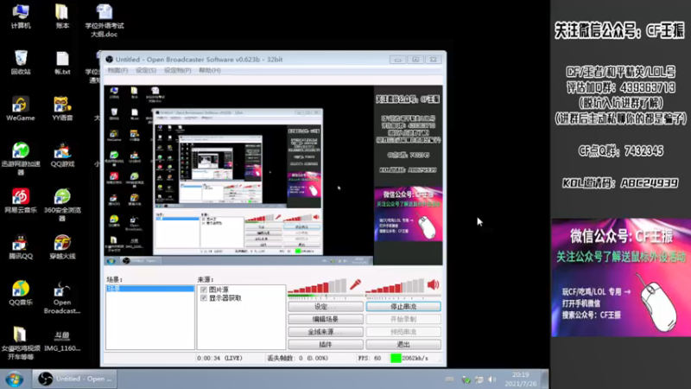
Task: Open the 学位外语考试大纲.doc file
Action: pos(105,20)
